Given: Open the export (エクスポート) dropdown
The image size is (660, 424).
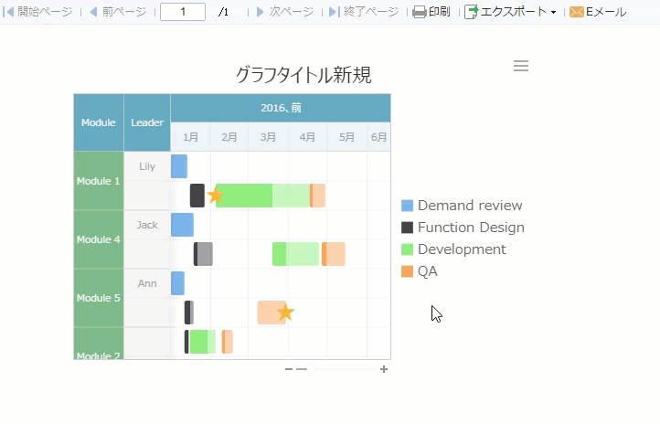Looking at the screenshot, I should 511,12.
